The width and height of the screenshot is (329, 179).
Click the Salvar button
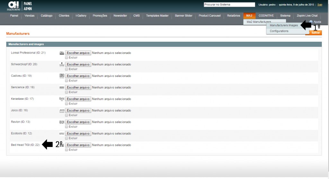coord(315,33)
